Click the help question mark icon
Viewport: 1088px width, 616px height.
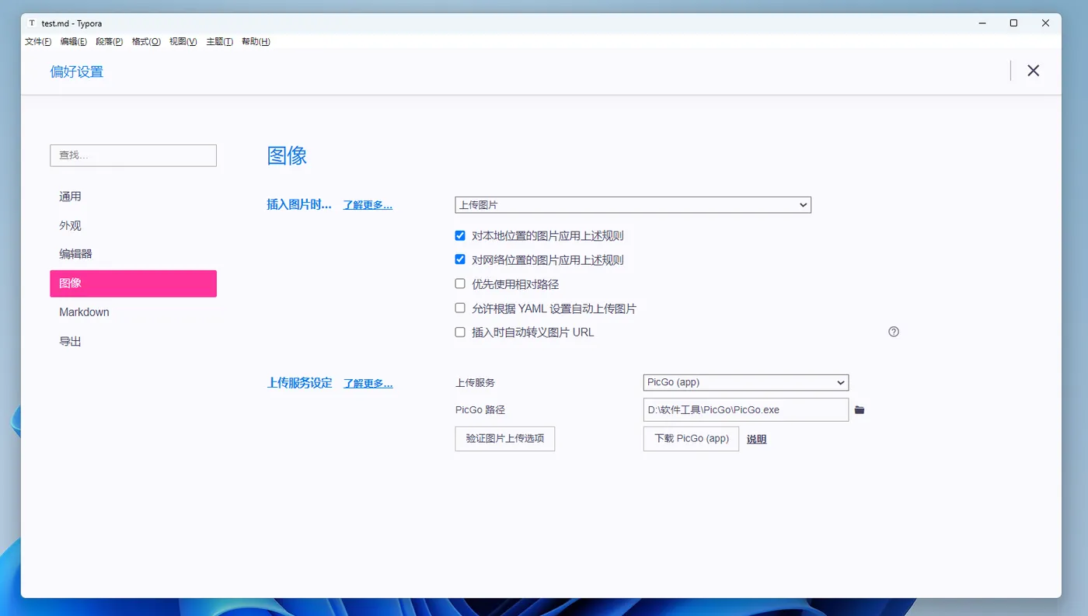point(894,332)
